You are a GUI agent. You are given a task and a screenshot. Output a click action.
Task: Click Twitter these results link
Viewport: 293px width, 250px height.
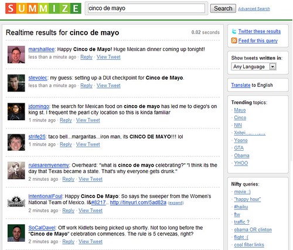click(x=260, y=31)
